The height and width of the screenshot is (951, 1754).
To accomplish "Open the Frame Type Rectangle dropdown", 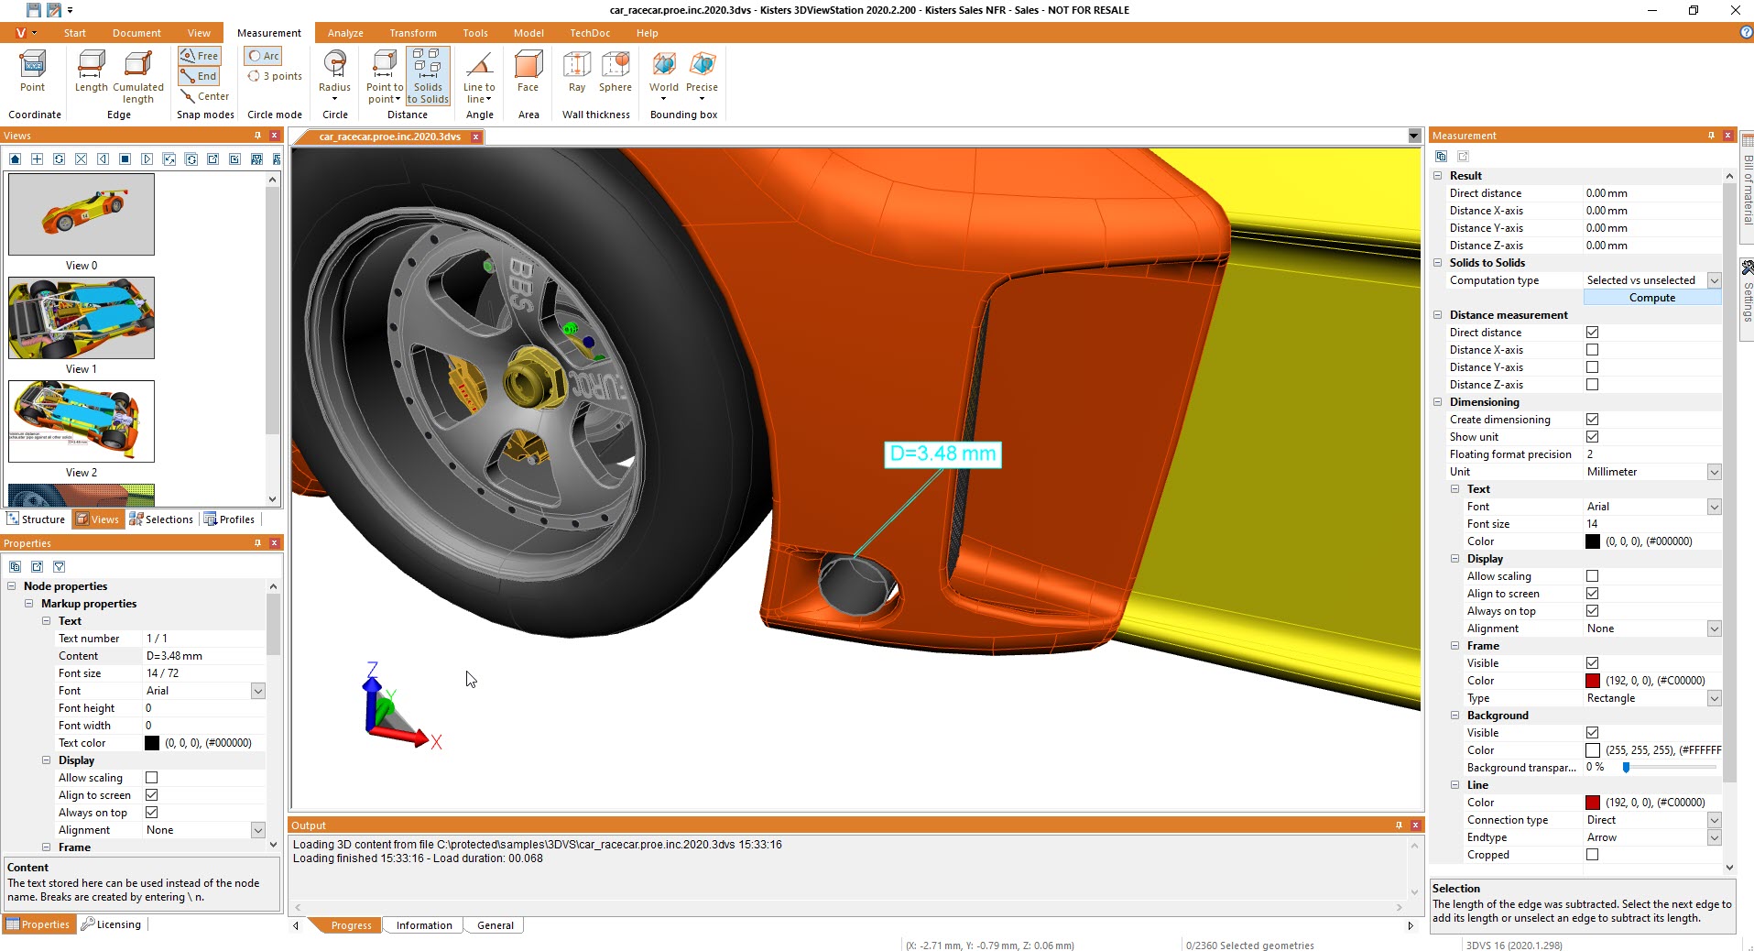I will (x=1714, y=698).
